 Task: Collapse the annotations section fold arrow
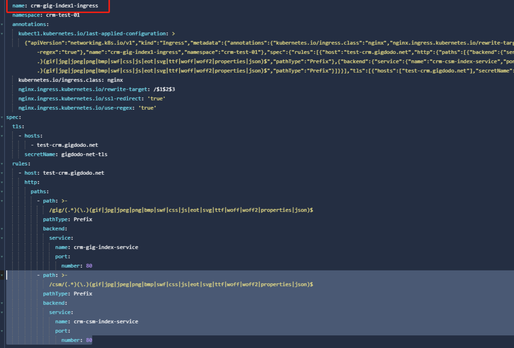[x=2, y=24]
